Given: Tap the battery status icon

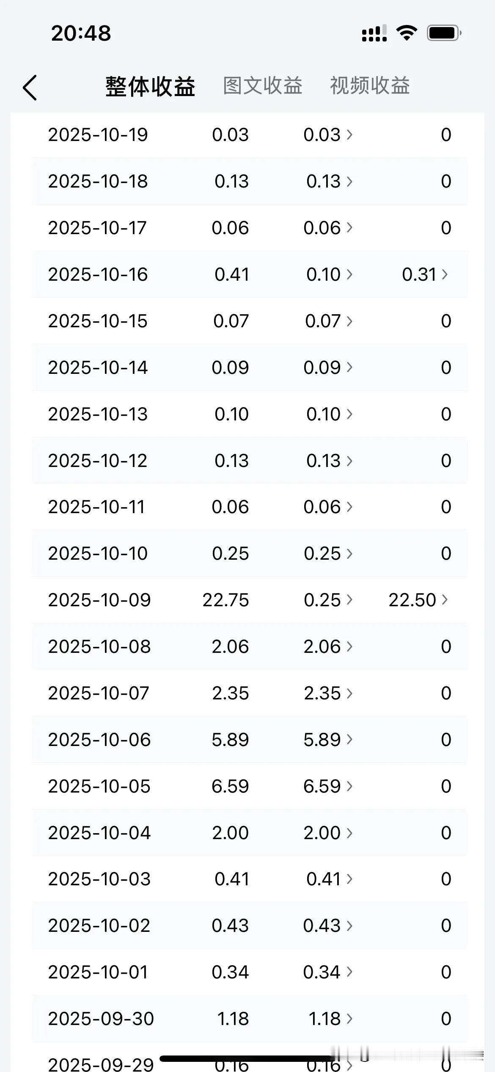Looking at the screenshot, I should click(443, 33).
